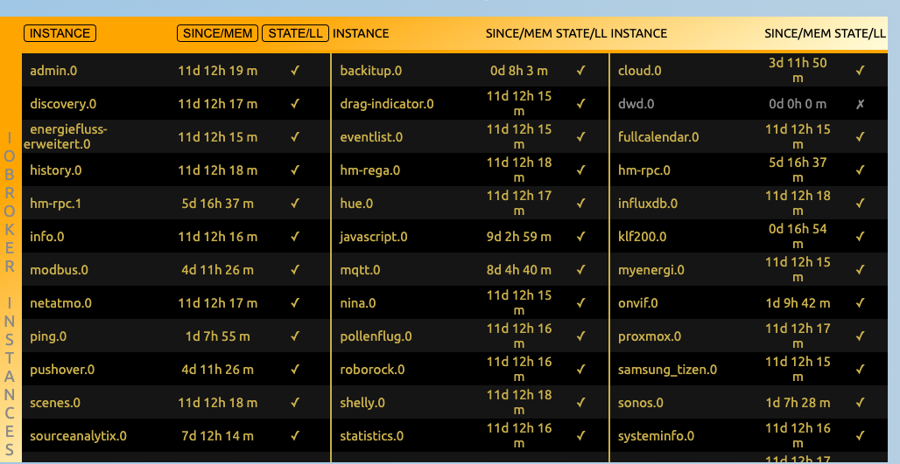Select the discovery.0 instance name
This screenshot has width=900, height=464.
click(63, 104)
